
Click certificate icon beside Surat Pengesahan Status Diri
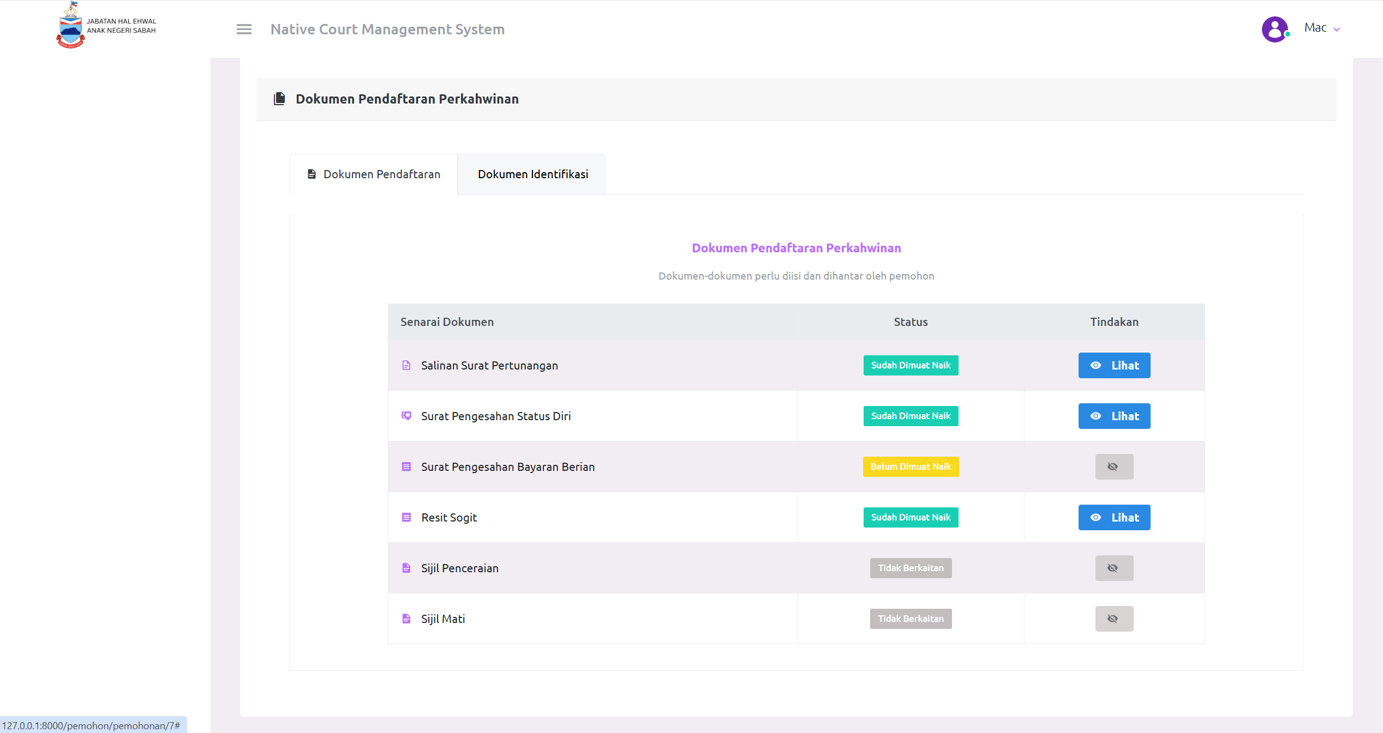coord(406,416)
